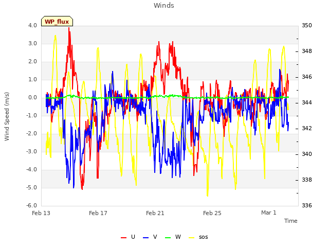Image resolution: width=329 pixels, height=247 pixels.
Task: Click the 0.0 left axis value
Action: pos(32,98)
